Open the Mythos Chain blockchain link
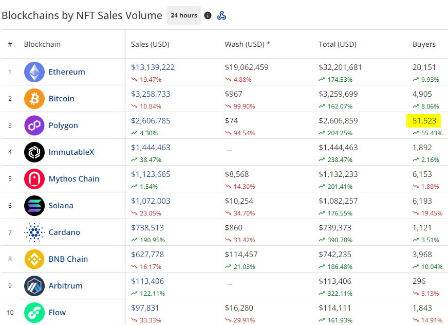This screenshot has width=448, height=325. coord(74,179)
